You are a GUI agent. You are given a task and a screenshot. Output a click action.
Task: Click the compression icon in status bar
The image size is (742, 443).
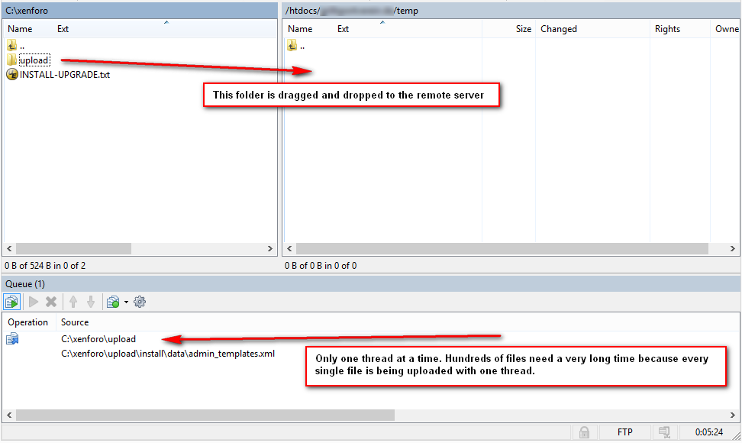[x=664, y=432]
